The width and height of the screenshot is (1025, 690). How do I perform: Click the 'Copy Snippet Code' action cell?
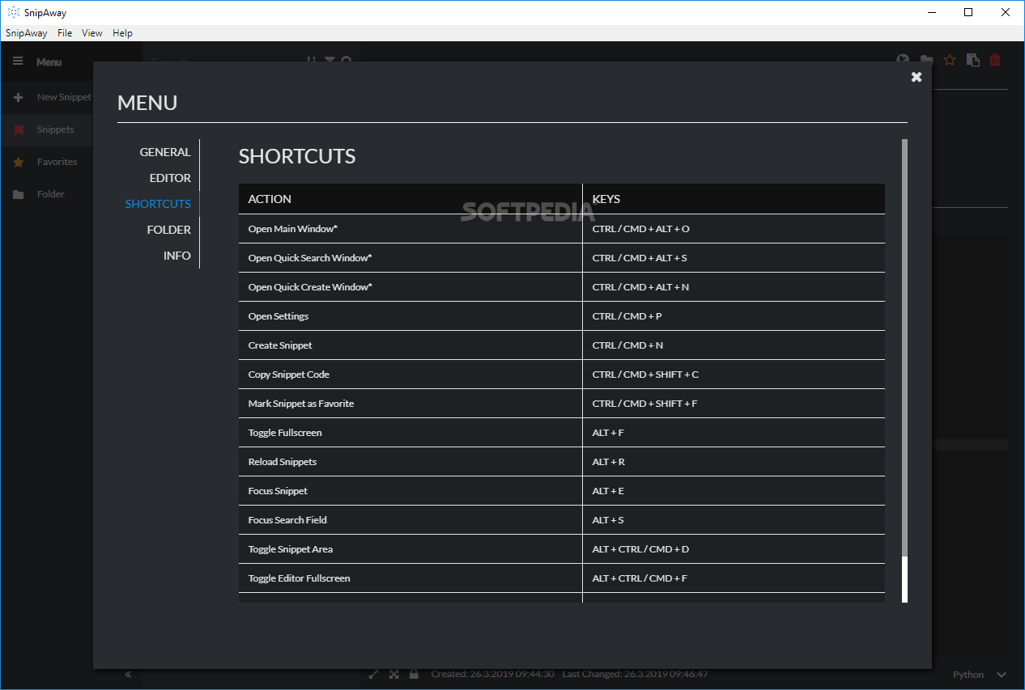coord(410,375)
